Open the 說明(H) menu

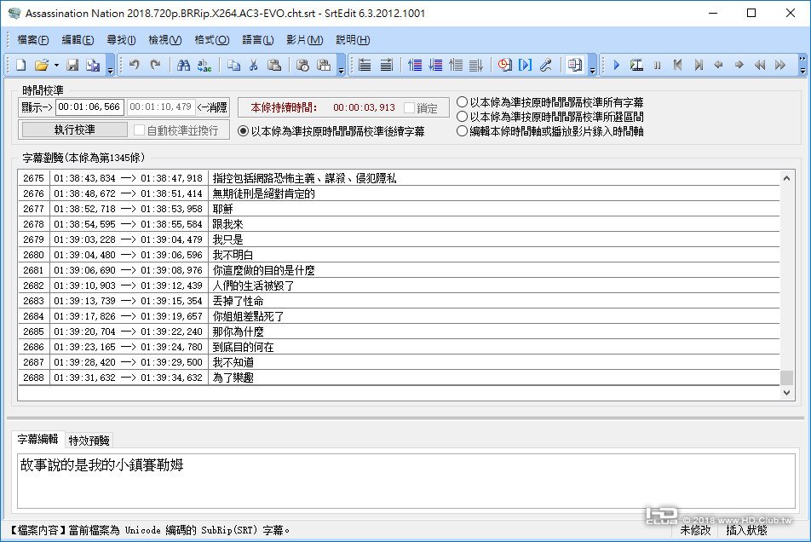353,40
